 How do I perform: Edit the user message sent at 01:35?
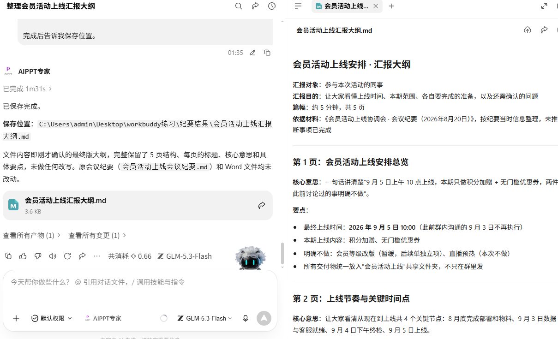(x=252, y=53)
